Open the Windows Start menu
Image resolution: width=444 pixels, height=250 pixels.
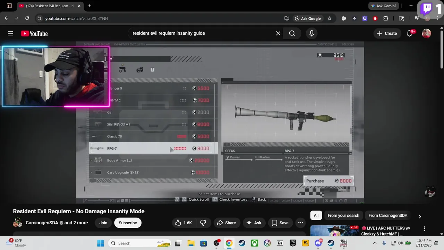pos(100,243)
